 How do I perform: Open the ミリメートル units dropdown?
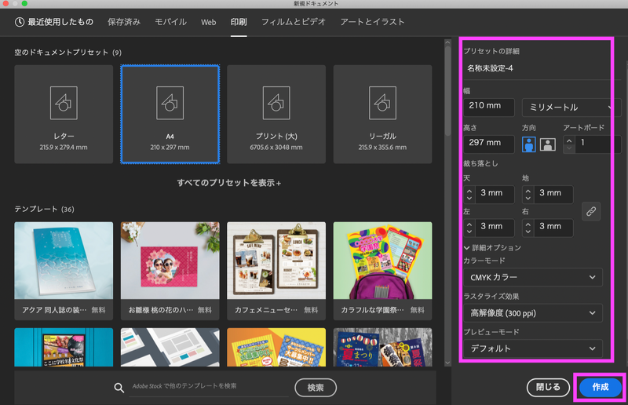pos(565,108)
